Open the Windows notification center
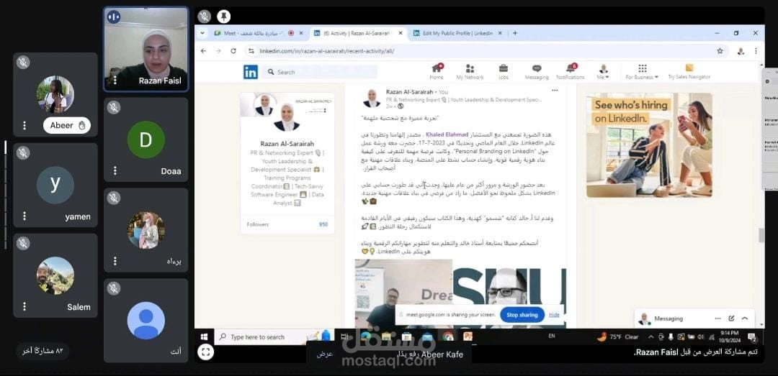The height and width of the screenshot is (376, 778). pyautogui.click(x=752, y=337)
